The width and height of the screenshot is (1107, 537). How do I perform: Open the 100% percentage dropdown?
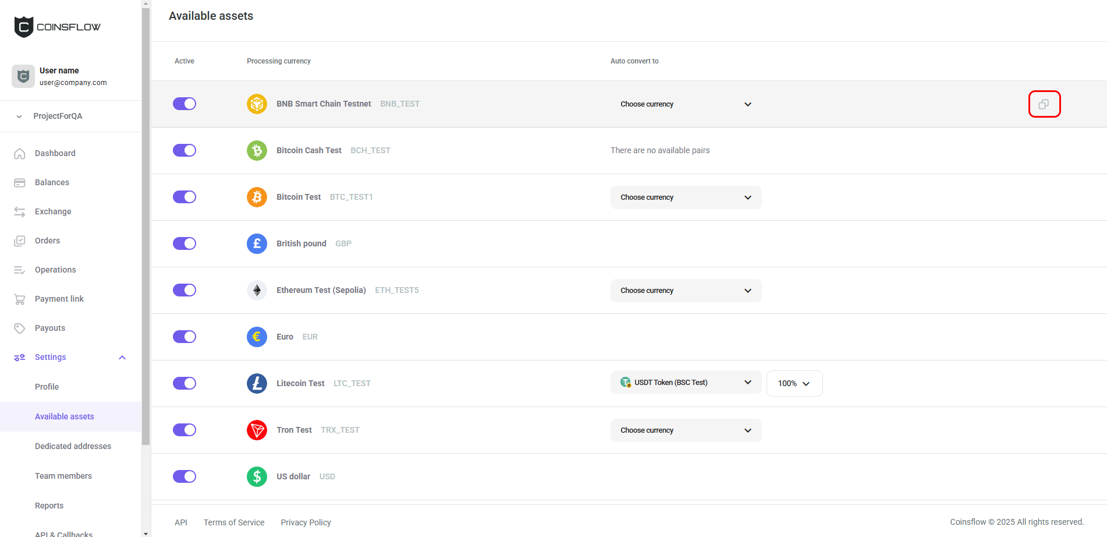[x=794, y=383]
